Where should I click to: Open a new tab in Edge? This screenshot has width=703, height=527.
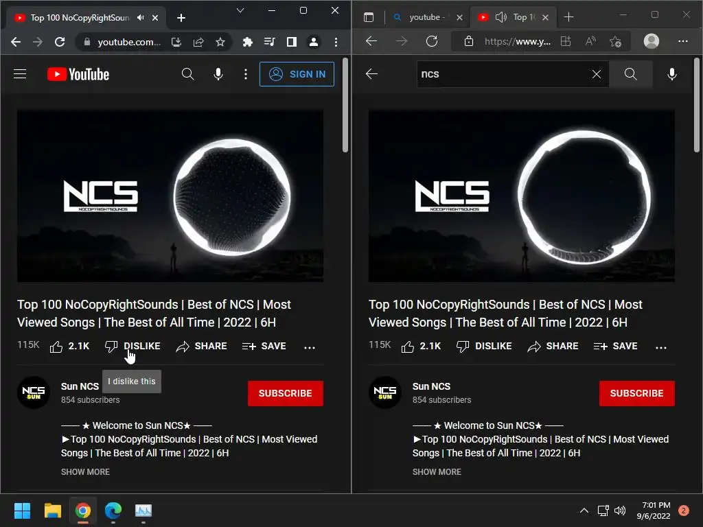(x=568, y=17)
